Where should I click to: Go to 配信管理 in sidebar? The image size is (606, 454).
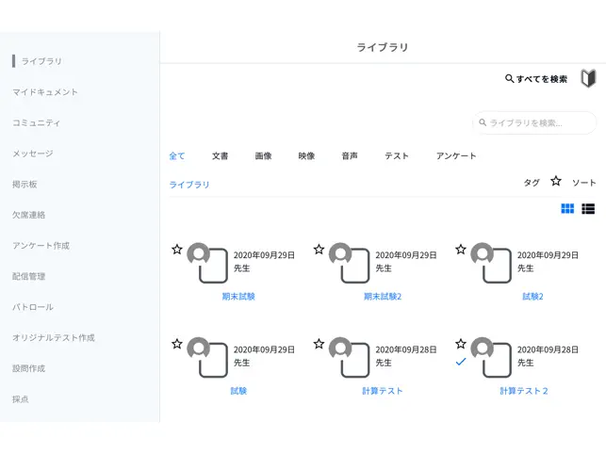click(28, 276)
